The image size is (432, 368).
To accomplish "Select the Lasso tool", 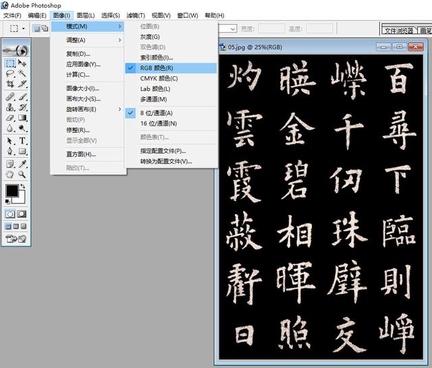I will [x=11, y=73].
